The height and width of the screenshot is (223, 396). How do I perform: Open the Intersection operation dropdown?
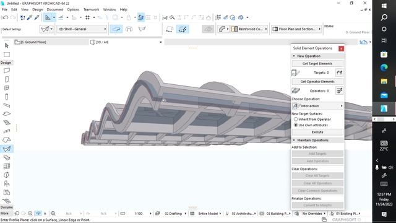(317, 106)
